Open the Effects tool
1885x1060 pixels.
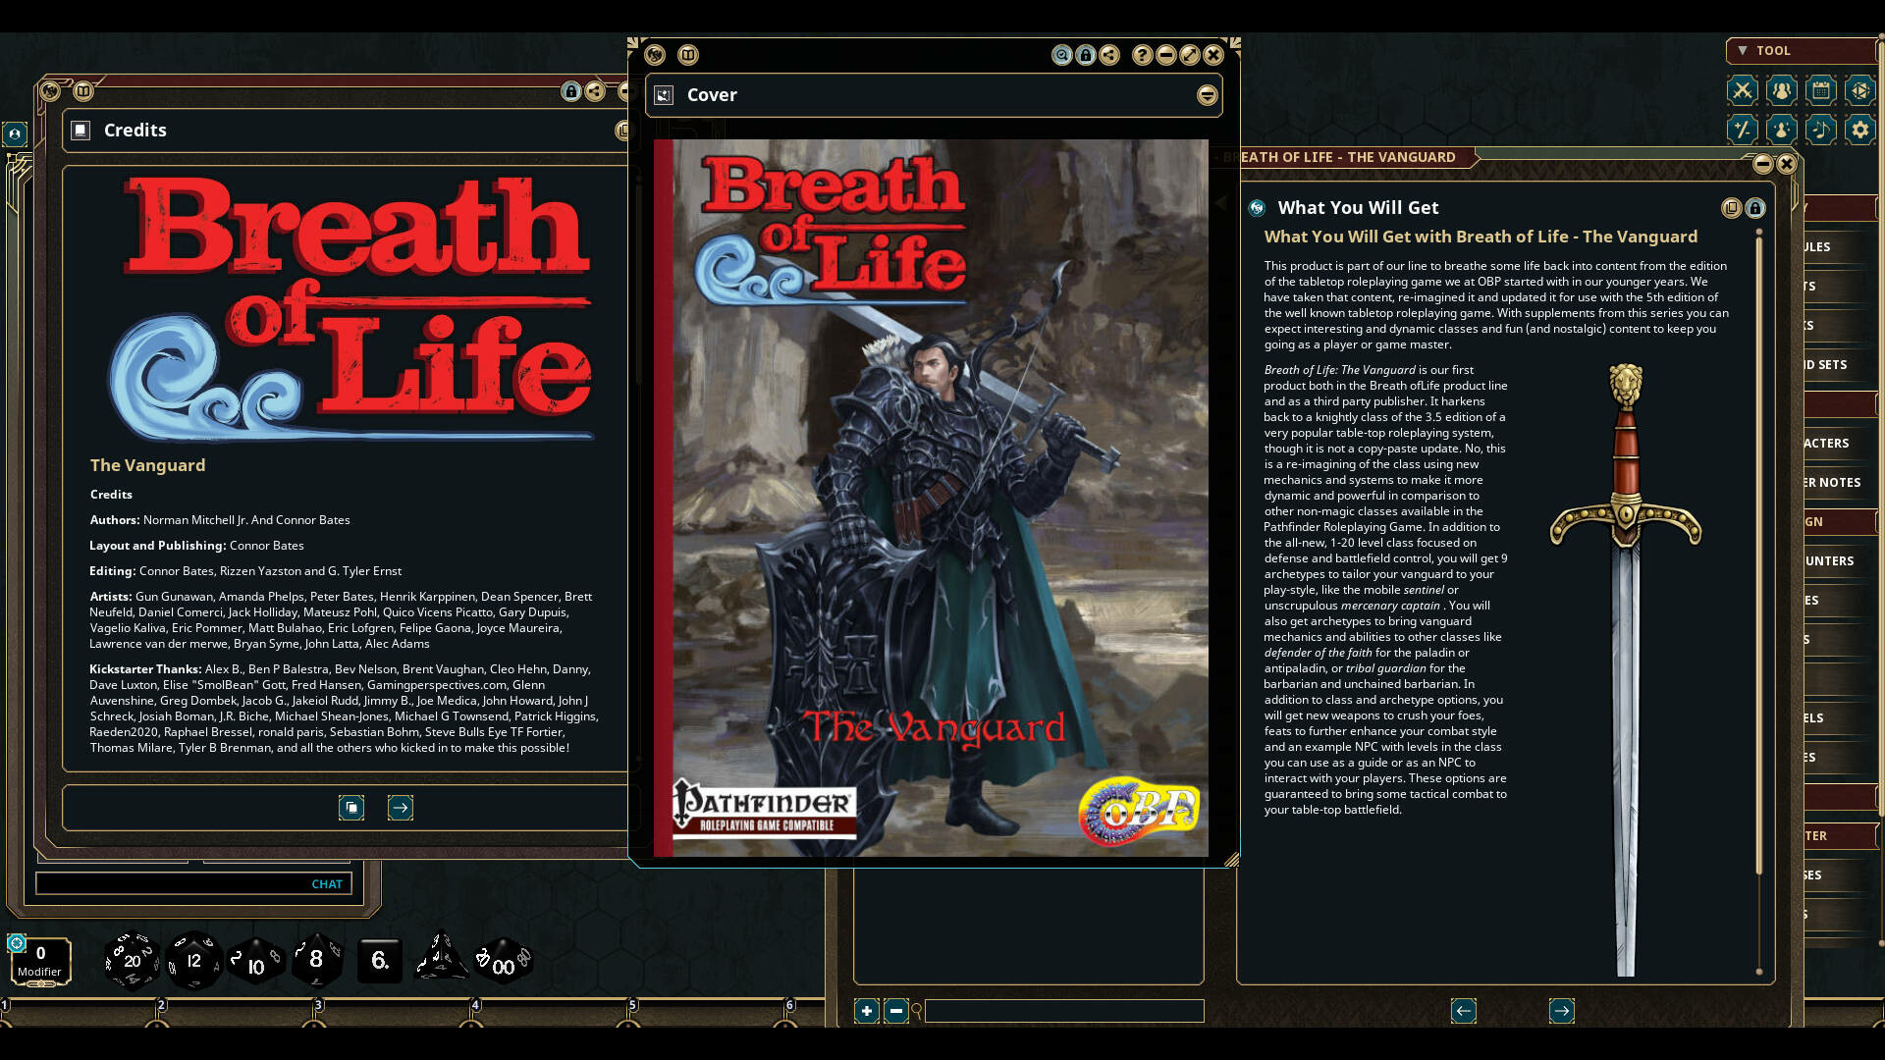[x=1781, y=129]
